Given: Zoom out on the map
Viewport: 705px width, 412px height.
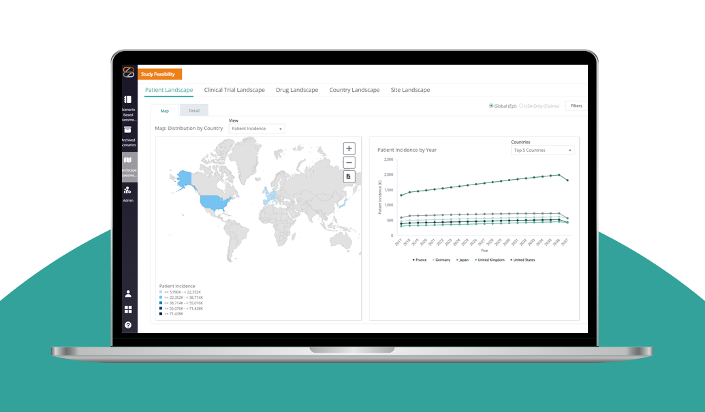Looking at the screenshot, I should tap(349, 163).
